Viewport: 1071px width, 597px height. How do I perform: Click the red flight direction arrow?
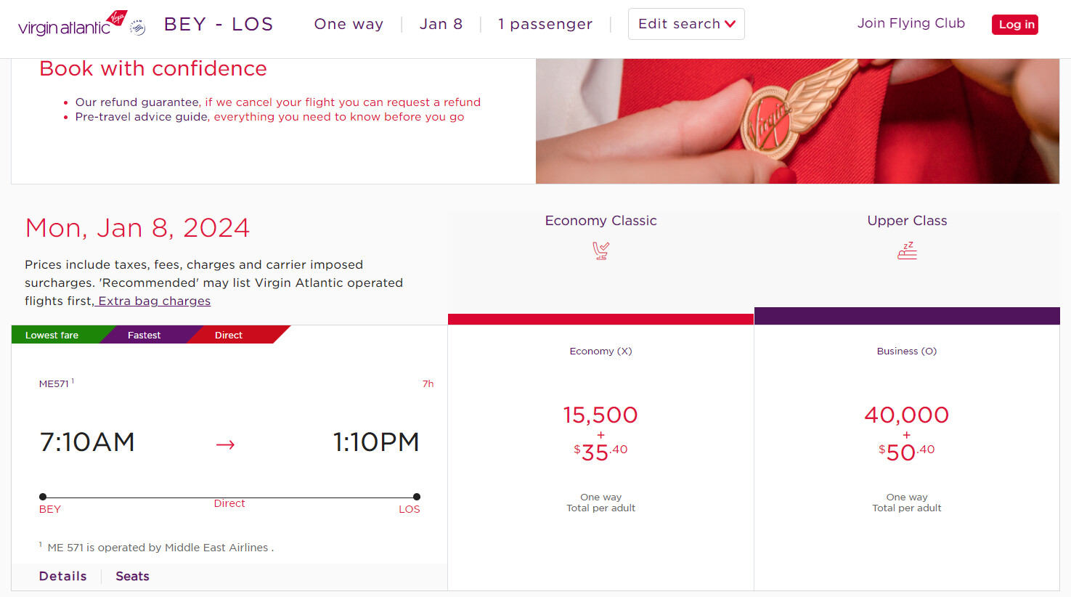225,444
